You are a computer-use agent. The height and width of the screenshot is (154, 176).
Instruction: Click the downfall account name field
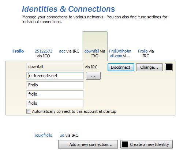coord(55,67)
